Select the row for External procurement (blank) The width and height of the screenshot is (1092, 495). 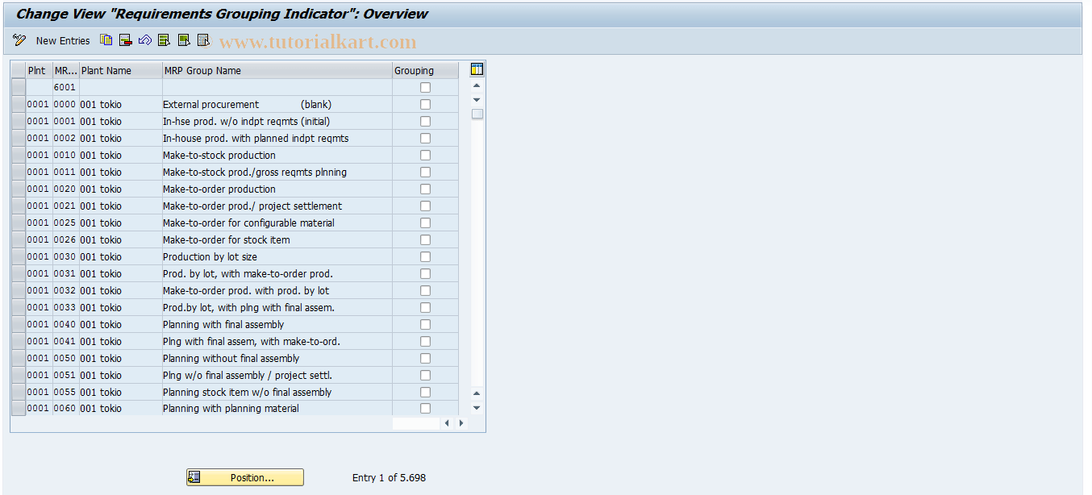[17, 104]
